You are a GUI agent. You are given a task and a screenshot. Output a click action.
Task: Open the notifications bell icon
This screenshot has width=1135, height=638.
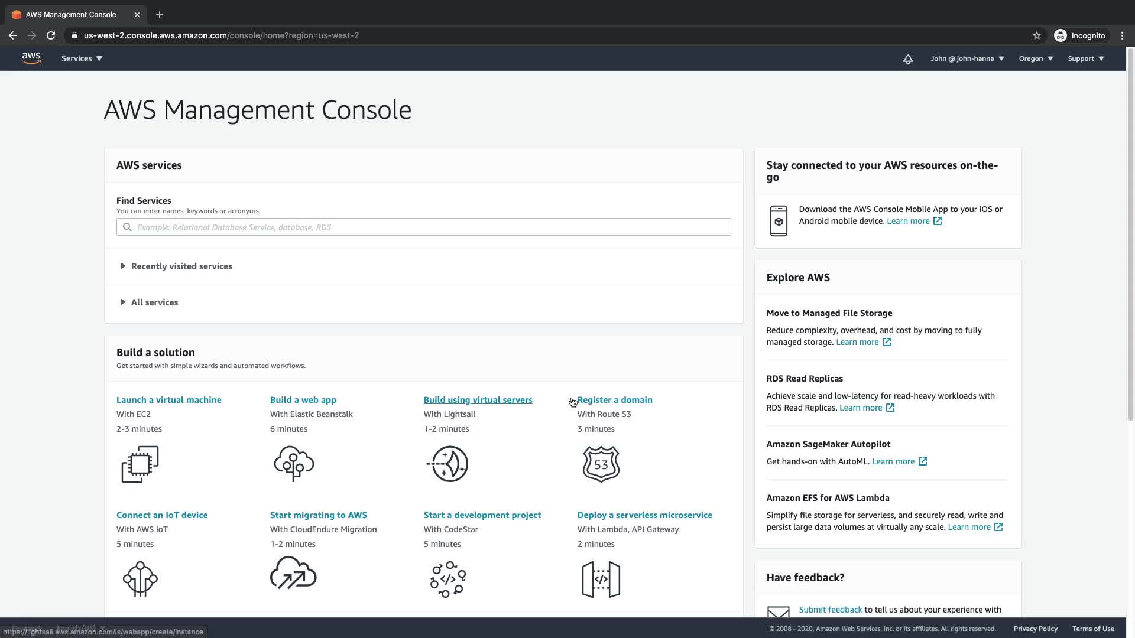[x=908, y=59]
